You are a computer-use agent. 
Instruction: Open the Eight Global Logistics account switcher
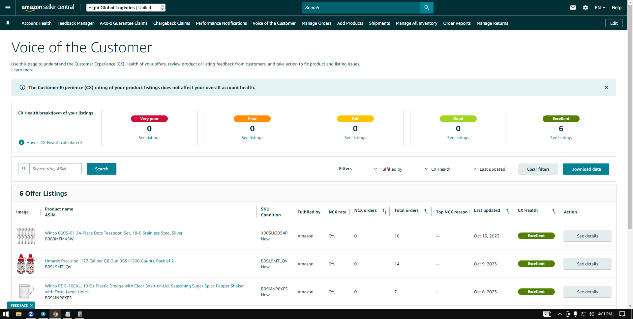click(126, 8)
